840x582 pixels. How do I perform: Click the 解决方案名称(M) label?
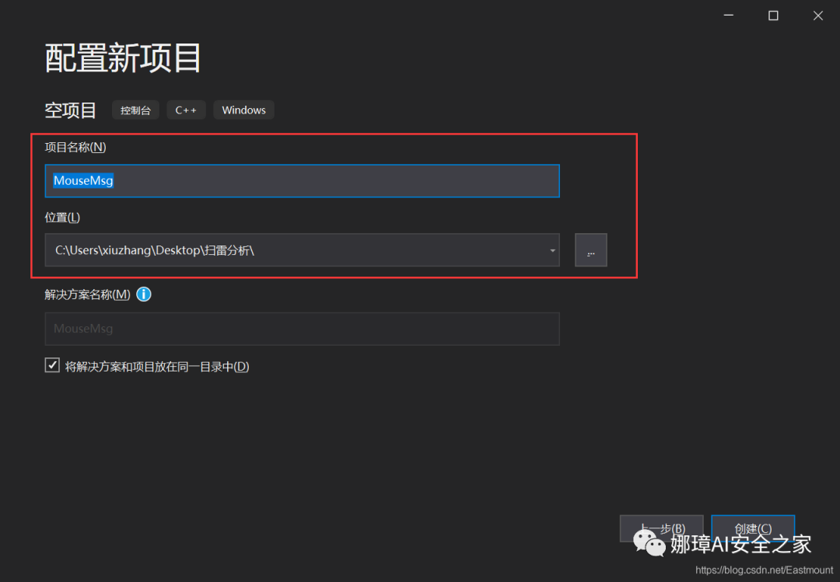point(87,294)
